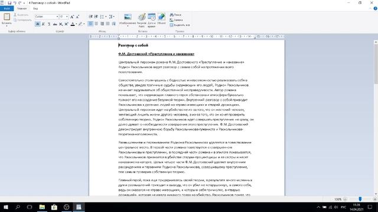Open the line spacing dropdown
378x212 pixels.
pyautogui.click(x=112, y=16)
